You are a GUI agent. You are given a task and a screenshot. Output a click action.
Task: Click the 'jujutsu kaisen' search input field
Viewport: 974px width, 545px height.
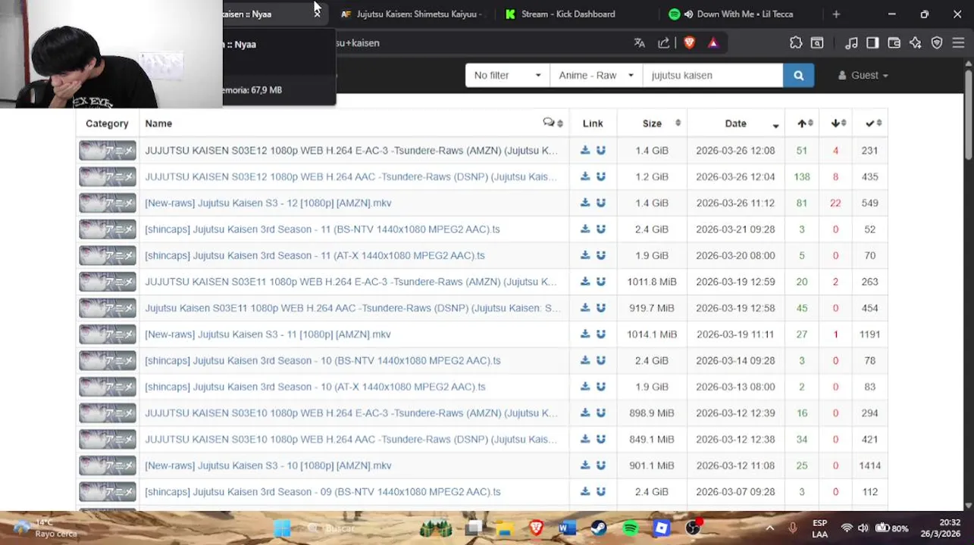pyautogui.click(x=712, y=75)
